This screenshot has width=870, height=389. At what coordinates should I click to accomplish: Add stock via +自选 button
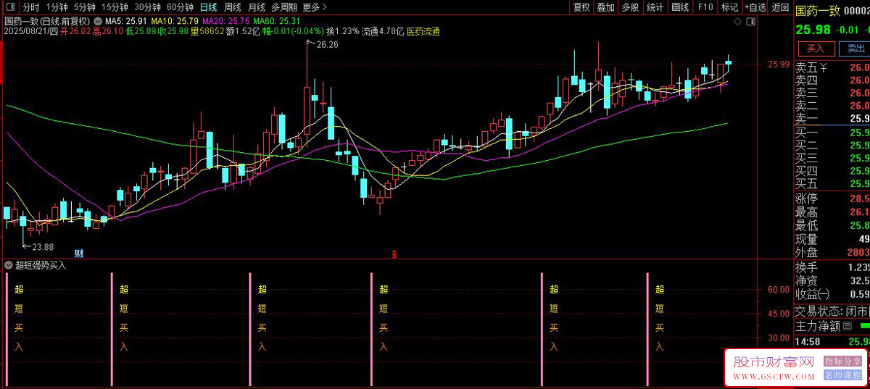[x=755, y=7]
